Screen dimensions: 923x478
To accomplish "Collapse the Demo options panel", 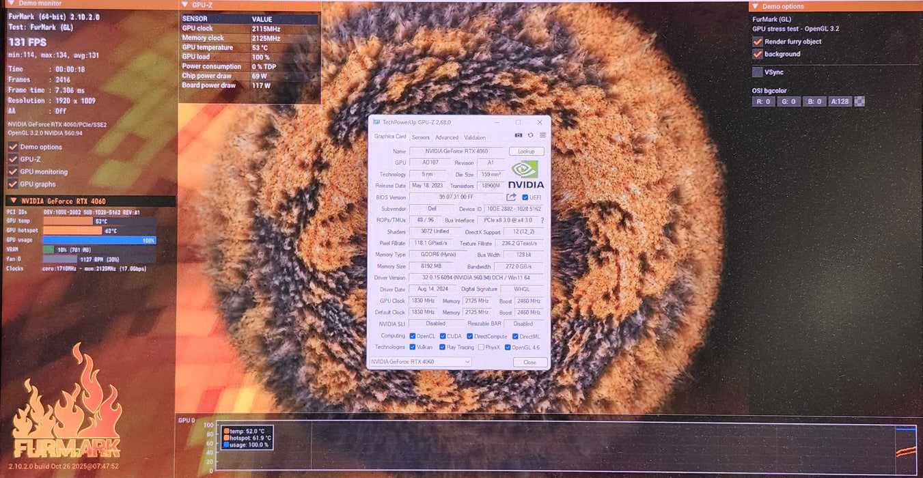I will [755, 6].
